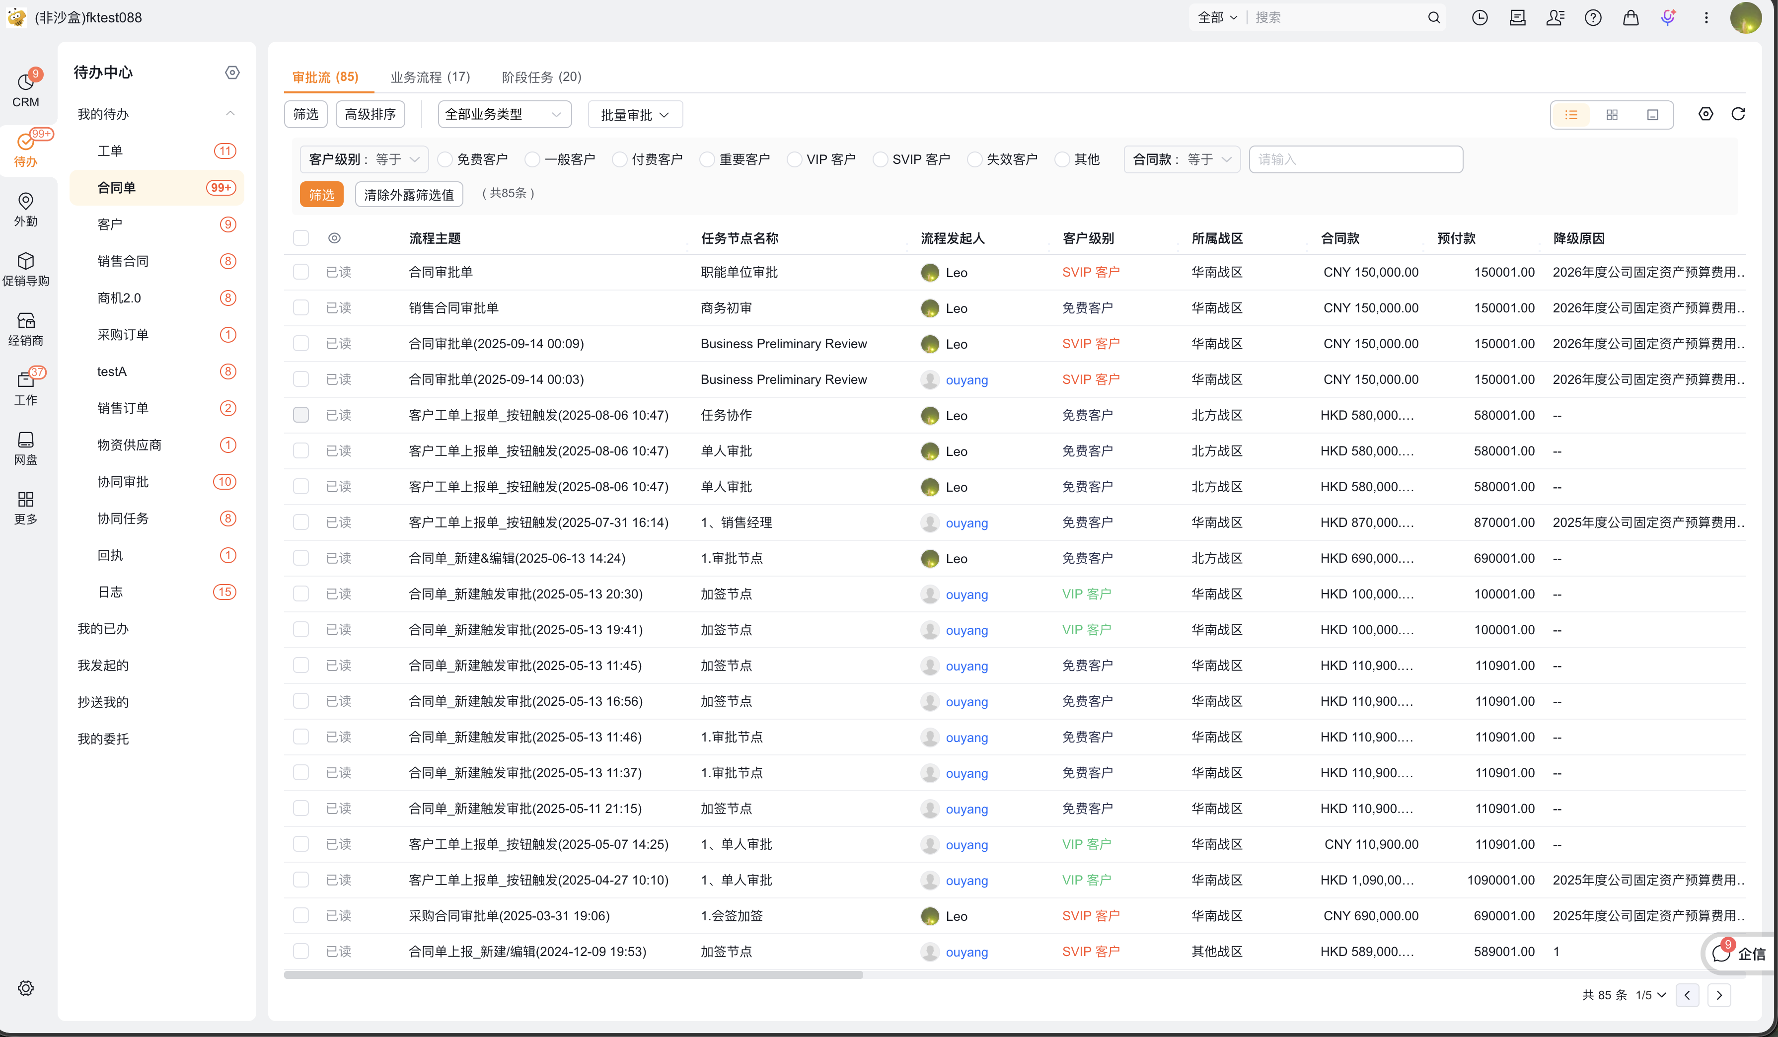Open 日志 in the todo list
The image size is (1778, 1037).
[156, 592]
